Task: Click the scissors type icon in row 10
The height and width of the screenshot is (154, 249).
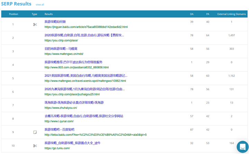Action: tap(35, 146)
